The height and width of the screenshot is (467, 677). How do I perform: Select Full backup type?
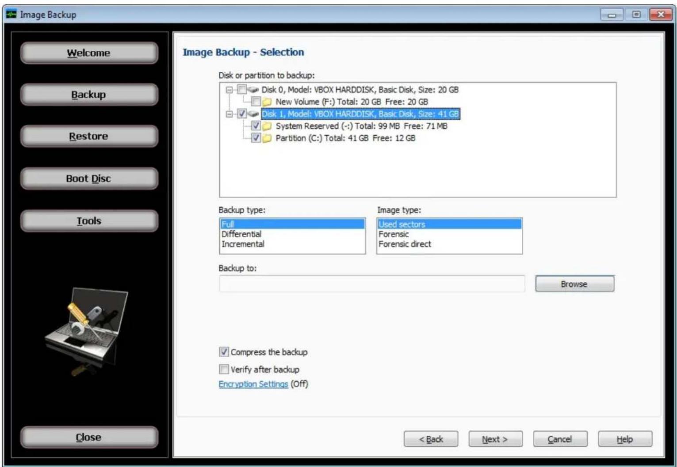point(292,224)
